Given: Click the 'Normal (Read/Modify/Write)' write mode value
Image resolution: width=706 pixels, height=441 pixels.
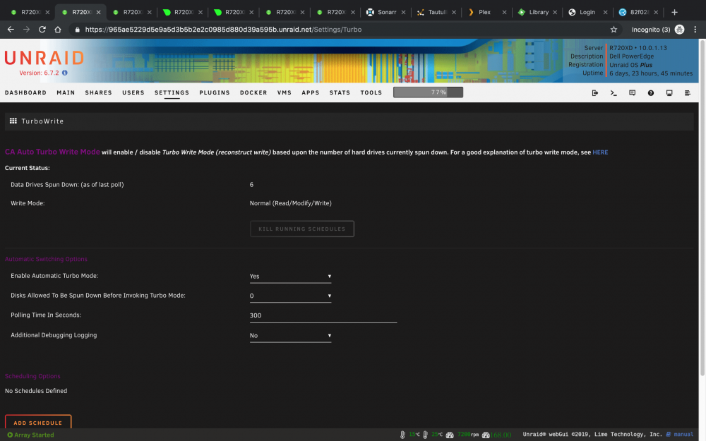Looking at the screenshot, I should (x=290, y=203).
